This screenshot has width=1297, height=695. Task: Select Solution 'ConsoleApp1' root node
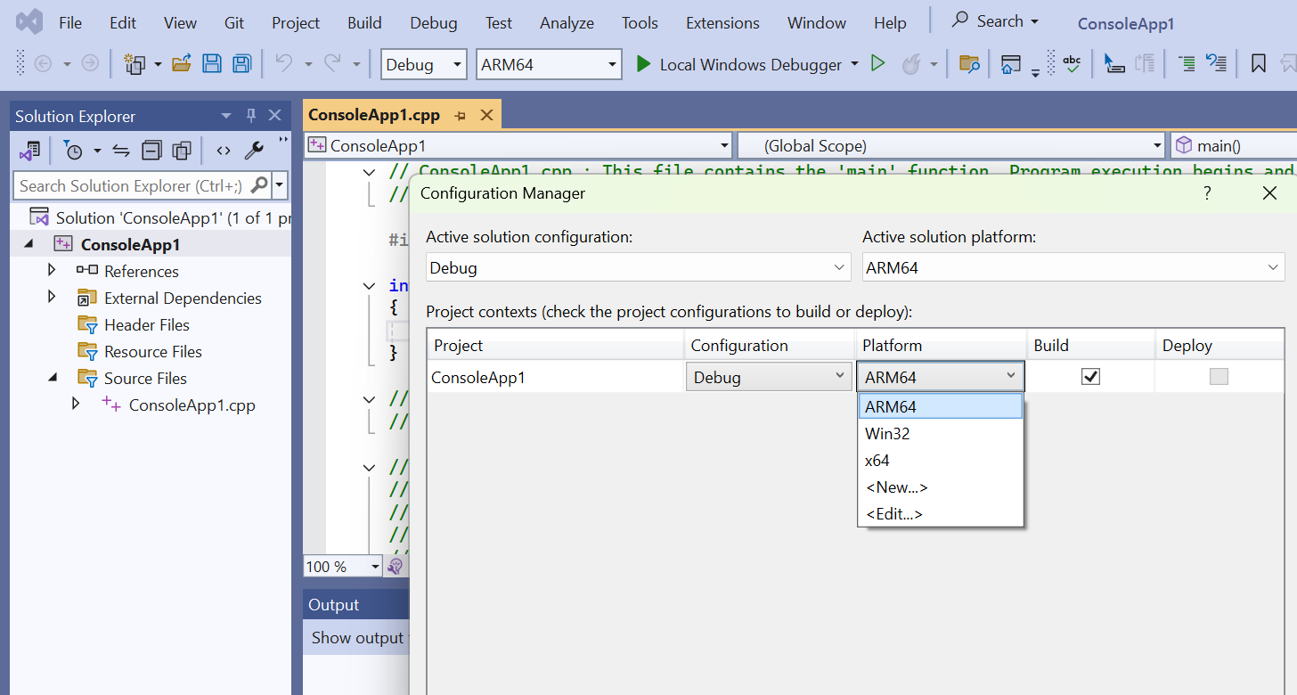click(160, 217)
